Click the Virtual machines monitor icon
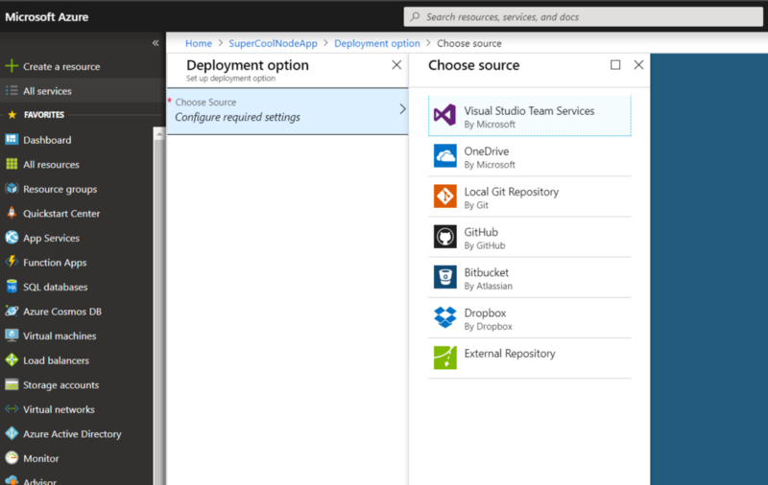The image size is (768, 485). click(x=12, y=335)
